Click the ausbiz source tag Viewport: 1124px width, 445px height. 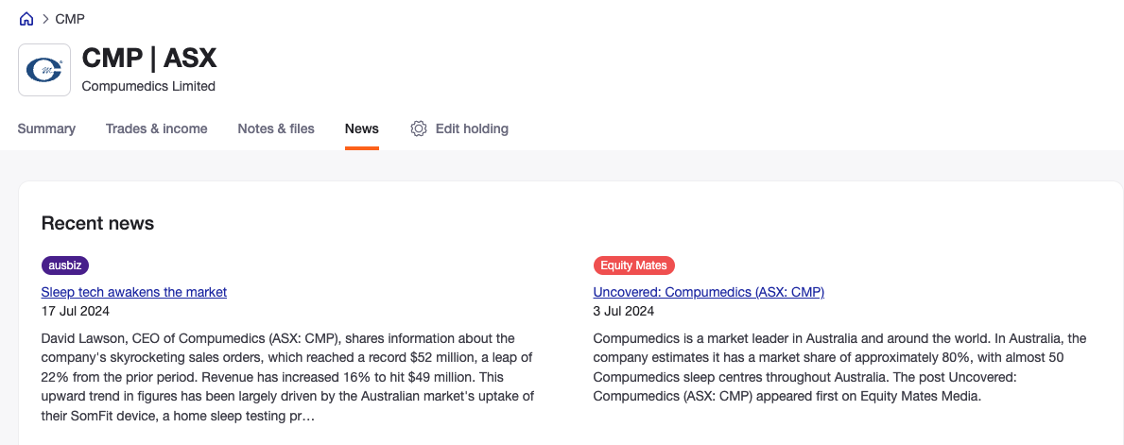[x=65, y=265]
